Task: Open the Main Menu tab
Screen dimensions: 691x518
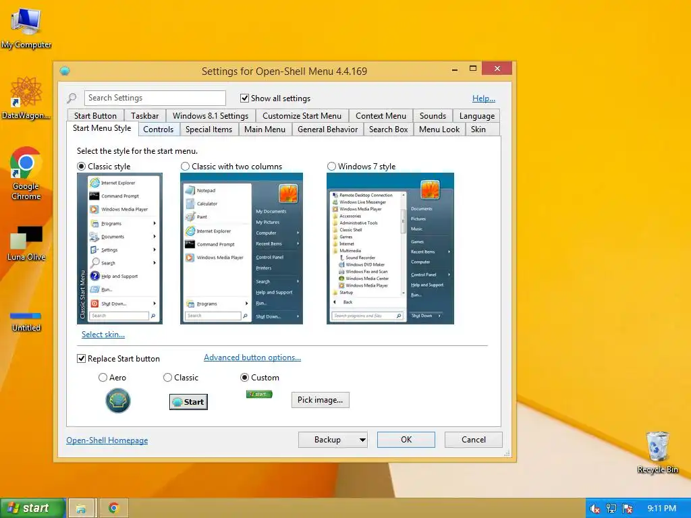Action: coord(265,129)
